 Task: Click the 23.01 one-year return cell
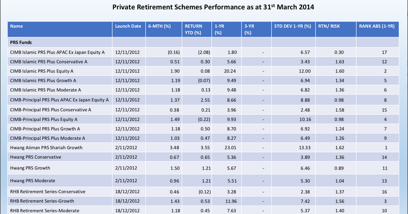pyautogui.click(x=230, y=148)
